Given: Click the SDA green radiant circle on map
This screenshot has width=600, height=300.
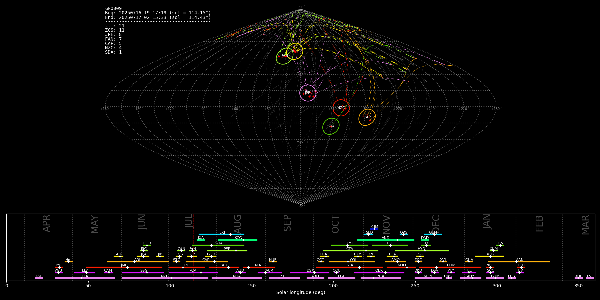Looking at the screenshot, I should pos(331,126).
